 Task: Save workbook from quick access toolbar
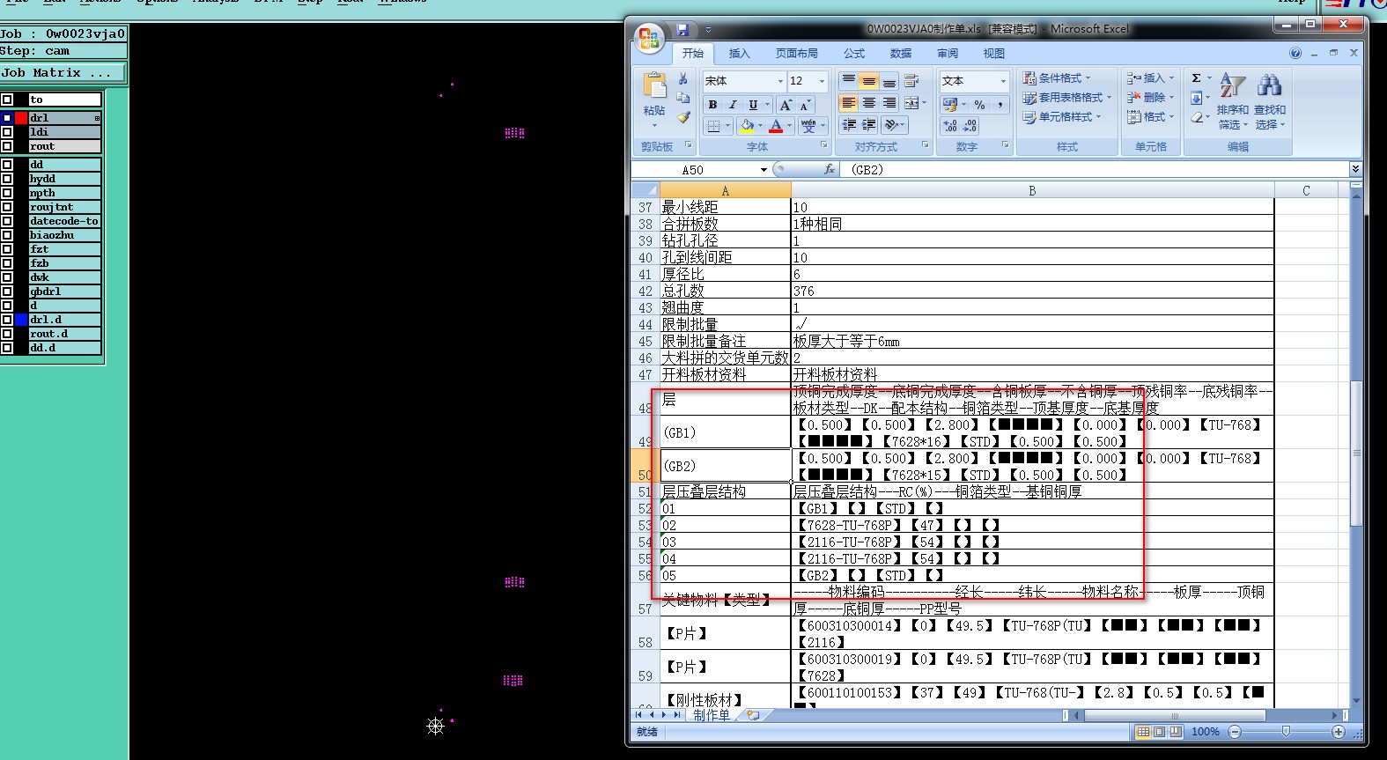click(682, 30)
